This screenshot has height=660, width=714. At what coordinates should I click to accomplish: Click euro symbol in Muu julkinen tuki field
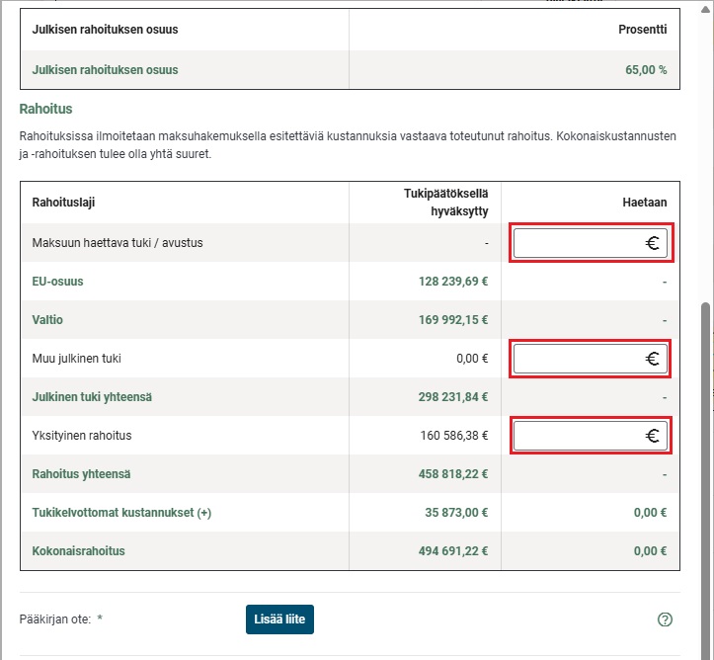653,359
